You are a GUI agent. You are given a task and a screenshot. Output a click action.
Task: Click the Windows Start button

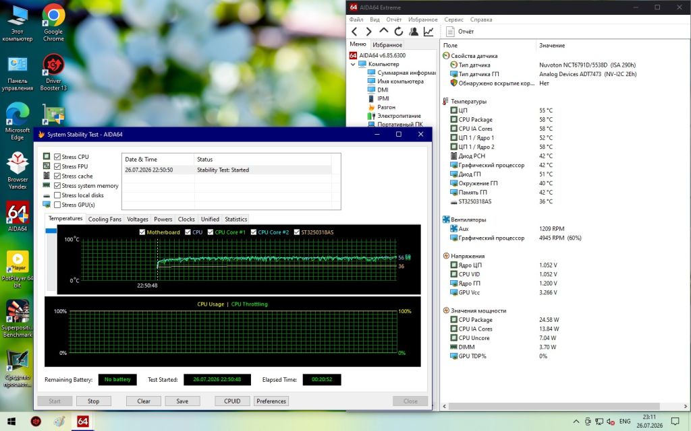coord(11,422)
